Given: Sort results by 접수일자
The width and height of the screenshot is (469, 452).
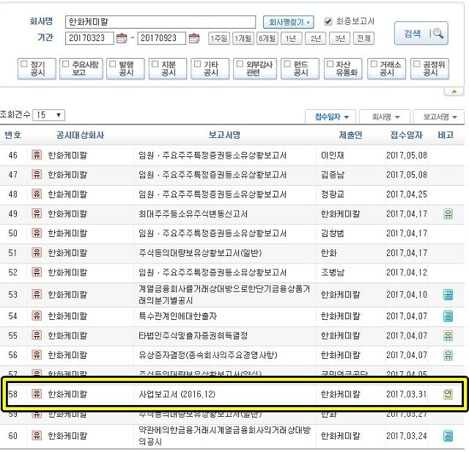Looking at the screenshot, I should tap(330, 117).
